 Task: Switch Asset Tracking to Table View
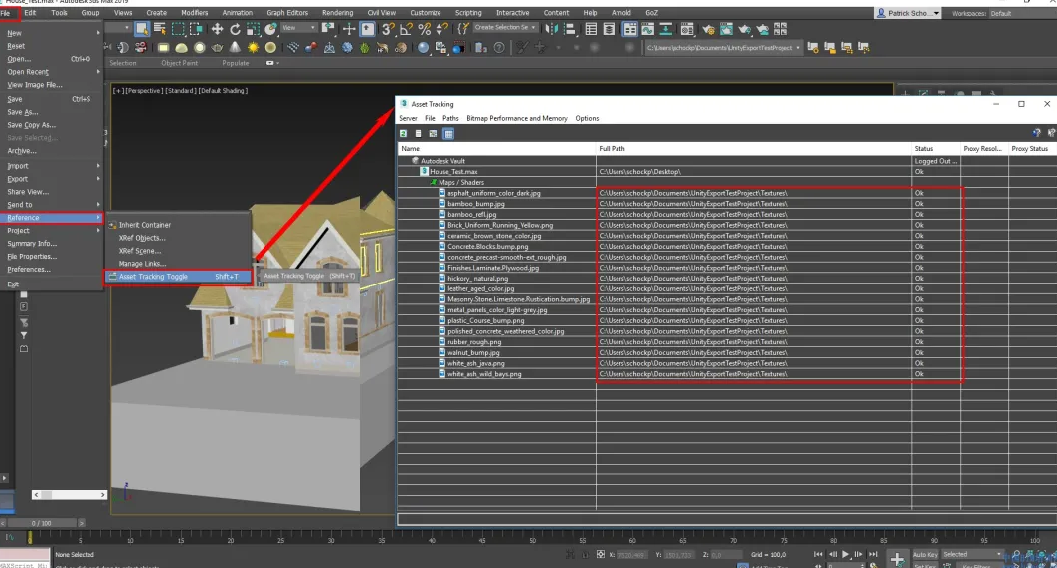[x=448, y=133]
